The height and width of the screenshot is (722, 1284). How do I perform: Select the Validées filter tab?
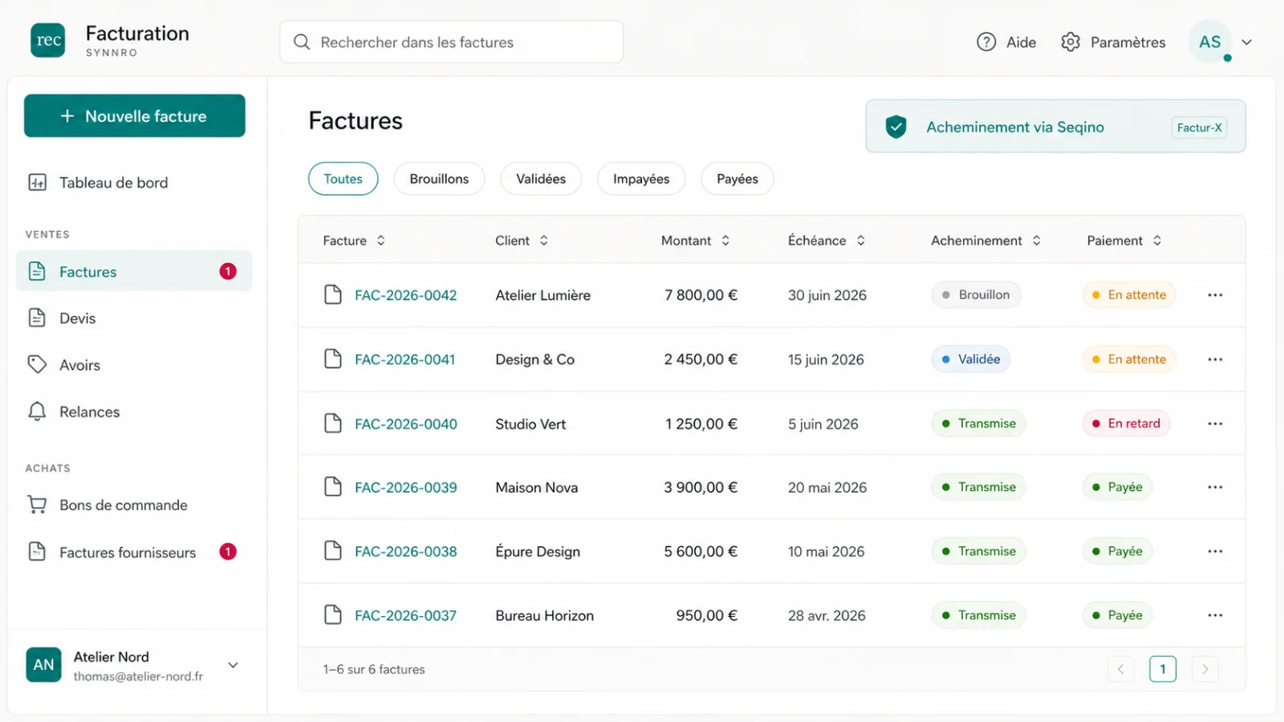point(541,179)
